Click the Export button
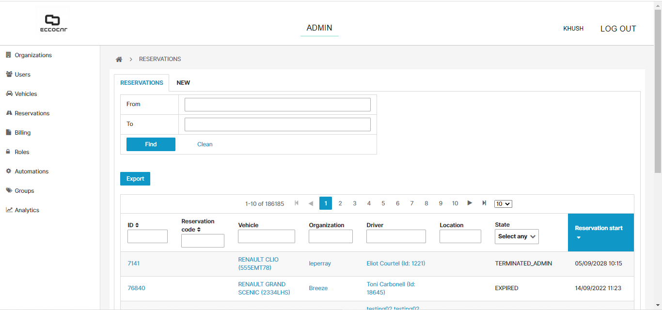The height and width of the screenshot is (310, 662). pos(135,179)
